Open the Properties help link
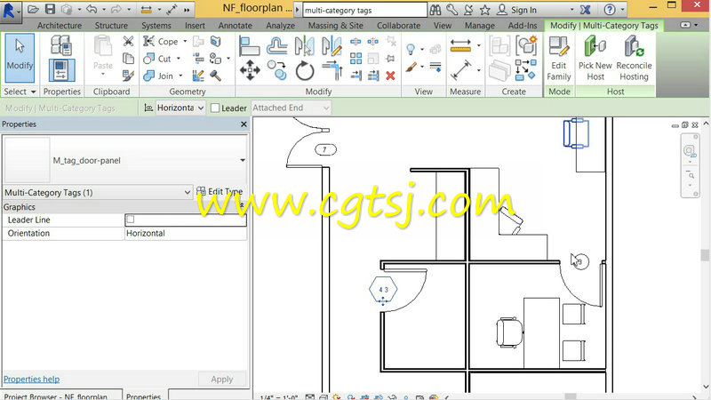 (x=32, y=380)
